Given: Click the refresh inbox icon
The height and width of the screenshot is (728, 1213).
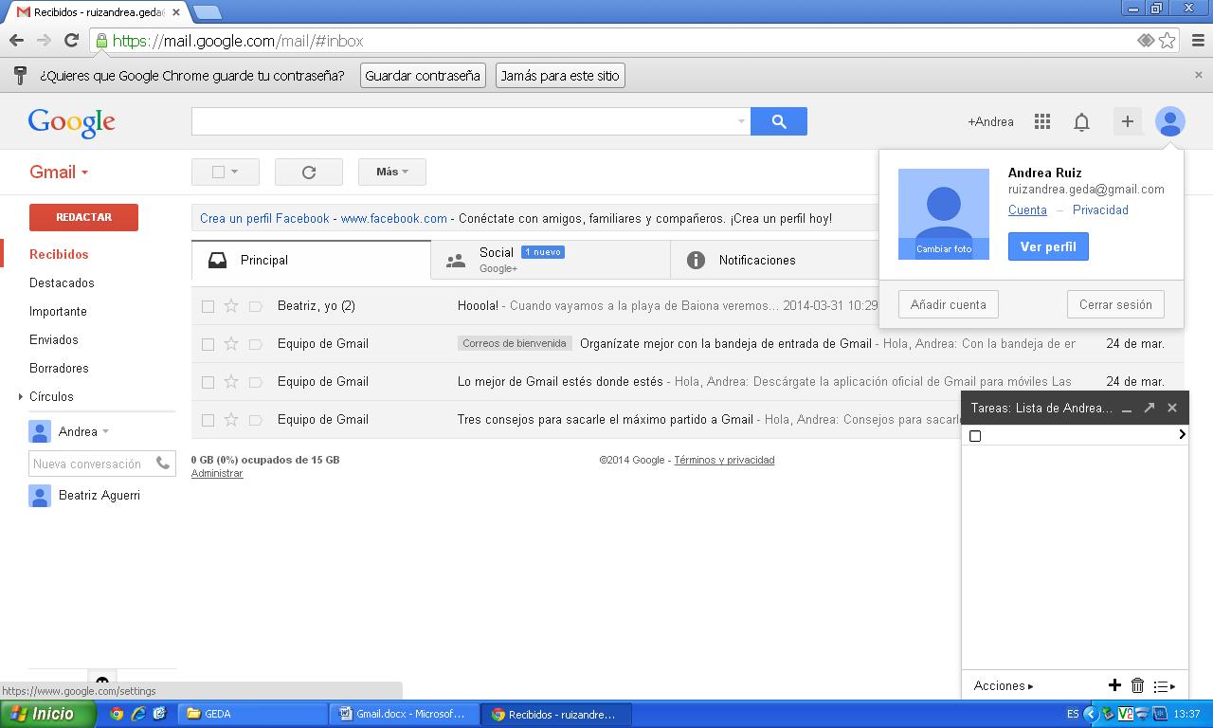Looking at the screenshot, I should pyautogui.click(x=308, y=173).
